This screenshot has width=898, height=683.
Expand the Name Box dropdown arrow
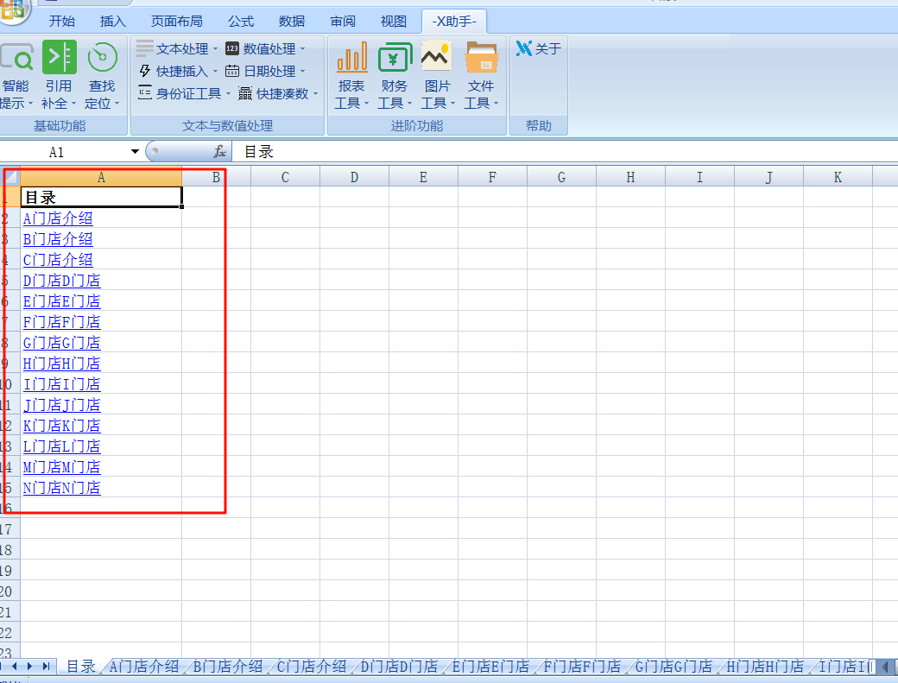tap(135, 152)
